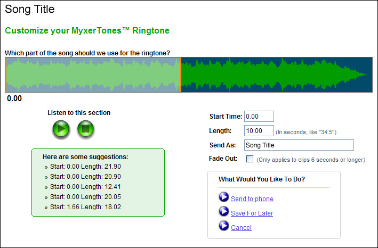Click the Listen to this section label
Viewport: 378px width, 248px height.
79,113
